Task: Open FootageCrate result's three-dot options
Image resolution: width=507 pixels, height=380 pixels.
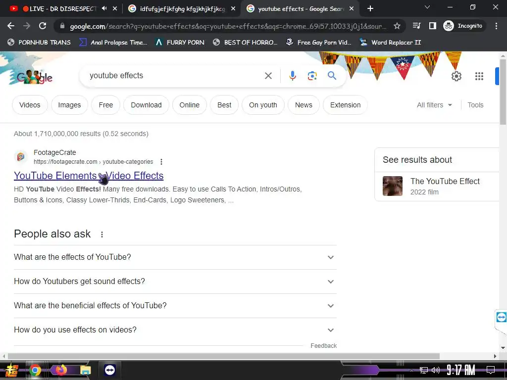Action: 161,162
